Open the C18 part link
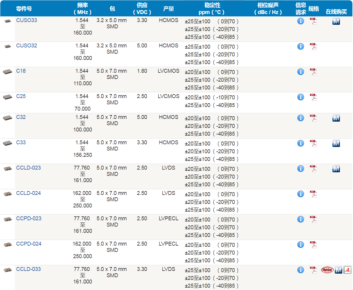This screenshot has width=353, height=290. (x=21, y=71)
